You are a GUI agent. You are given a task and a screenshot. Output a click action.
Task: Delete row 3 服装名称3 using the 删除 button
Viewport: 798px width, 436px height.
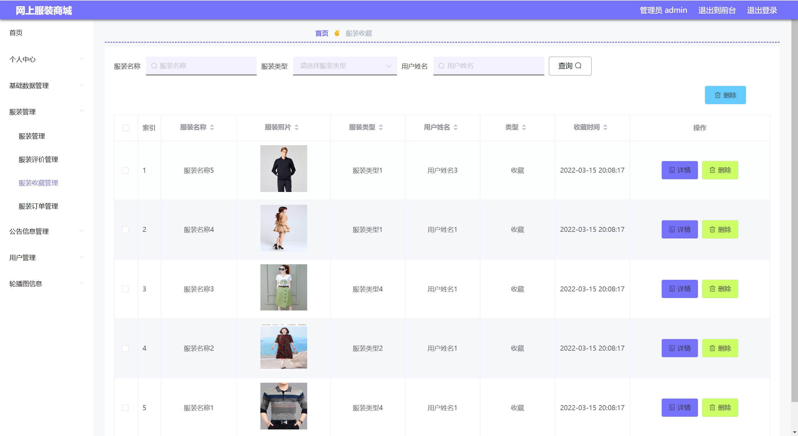[720, 289]
